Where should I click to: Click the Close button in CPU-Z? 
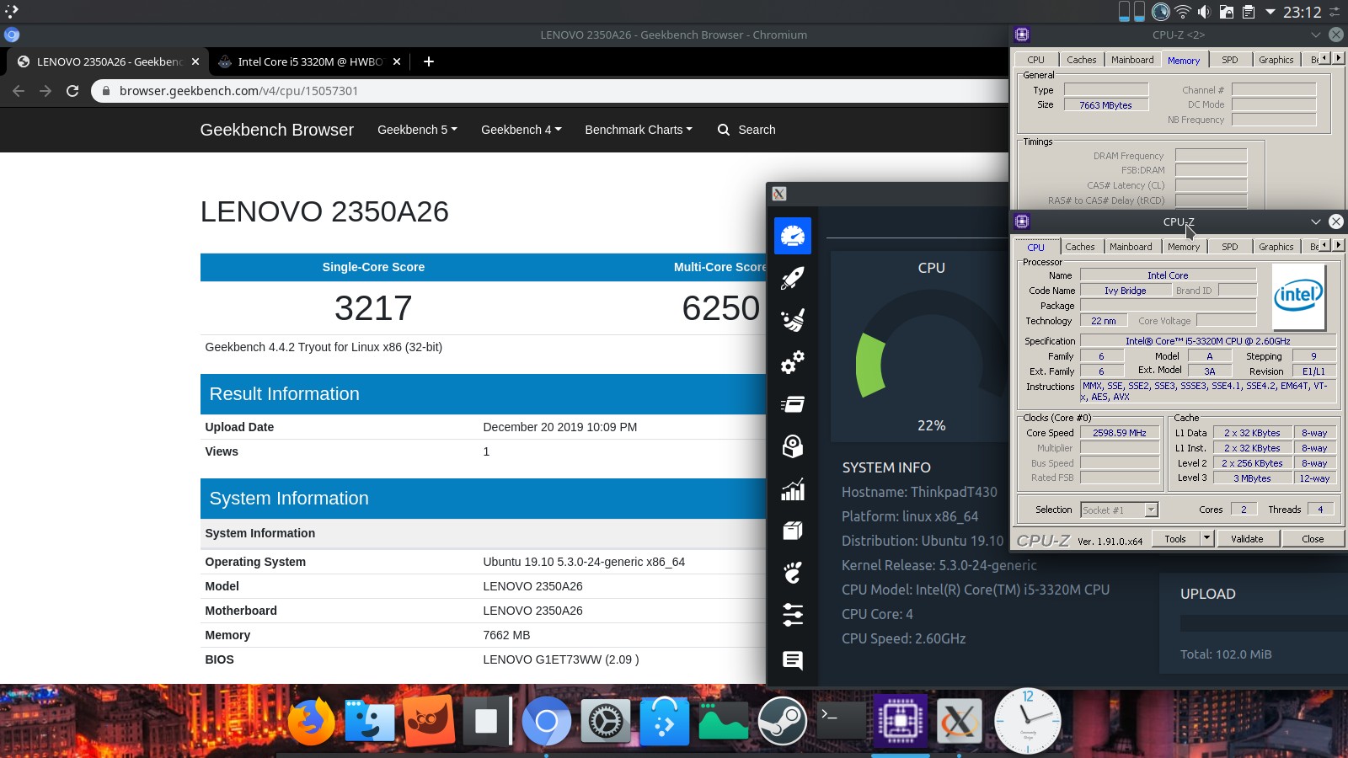point(1313,539)
